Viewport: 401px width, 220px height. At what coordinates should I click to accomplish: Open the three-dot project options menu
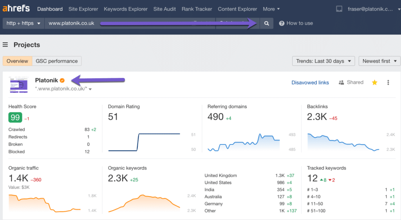(388, 82)
